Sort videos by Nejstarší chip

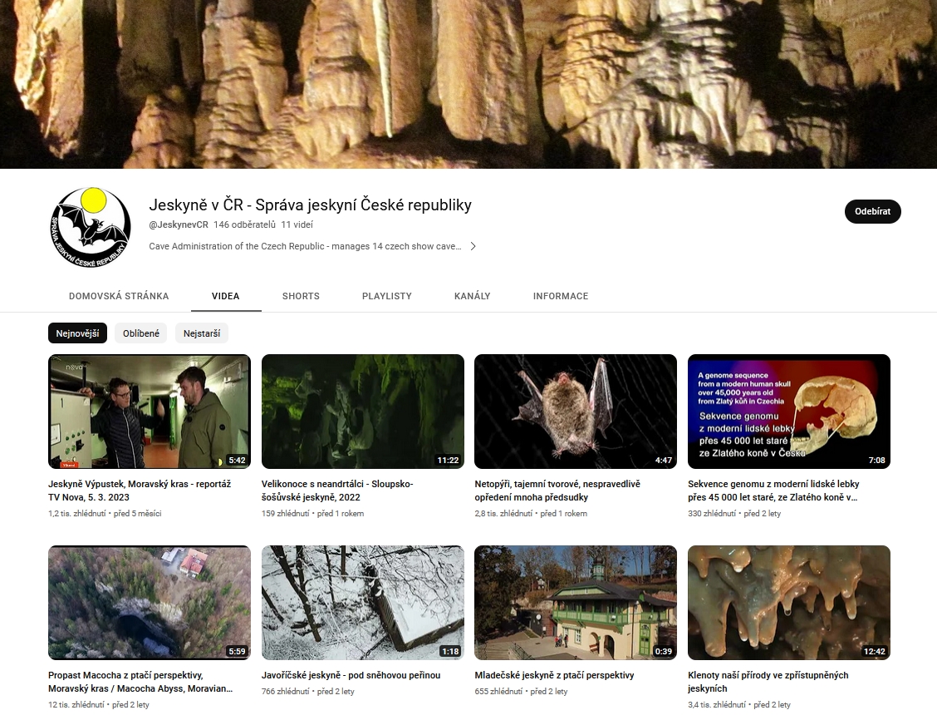coord(202,333)
